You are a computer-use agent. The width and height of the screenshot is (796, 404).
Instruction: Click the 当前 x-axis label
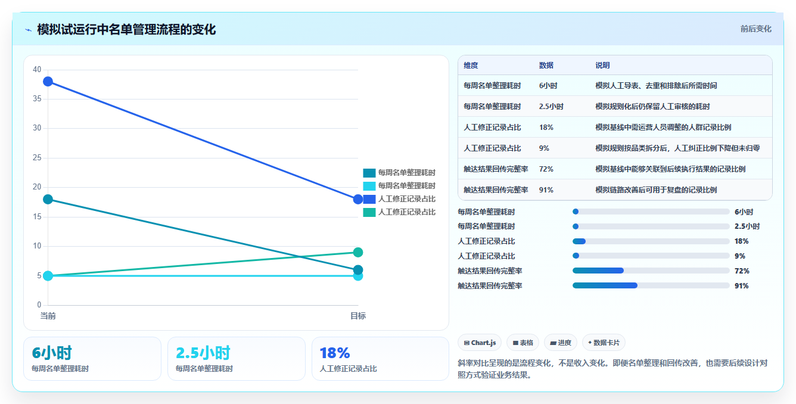click(x=48, y=316)
